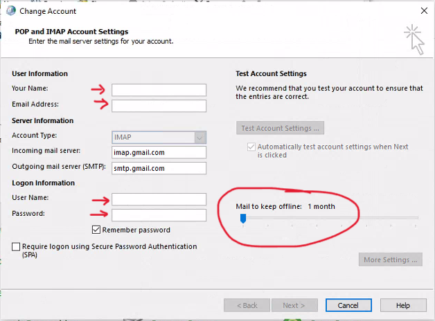Image resolution: width=435 pixels, height=321 pixels.
Task: Open the Account Type IMAP dropdown
Action: (x=159, y=138)
